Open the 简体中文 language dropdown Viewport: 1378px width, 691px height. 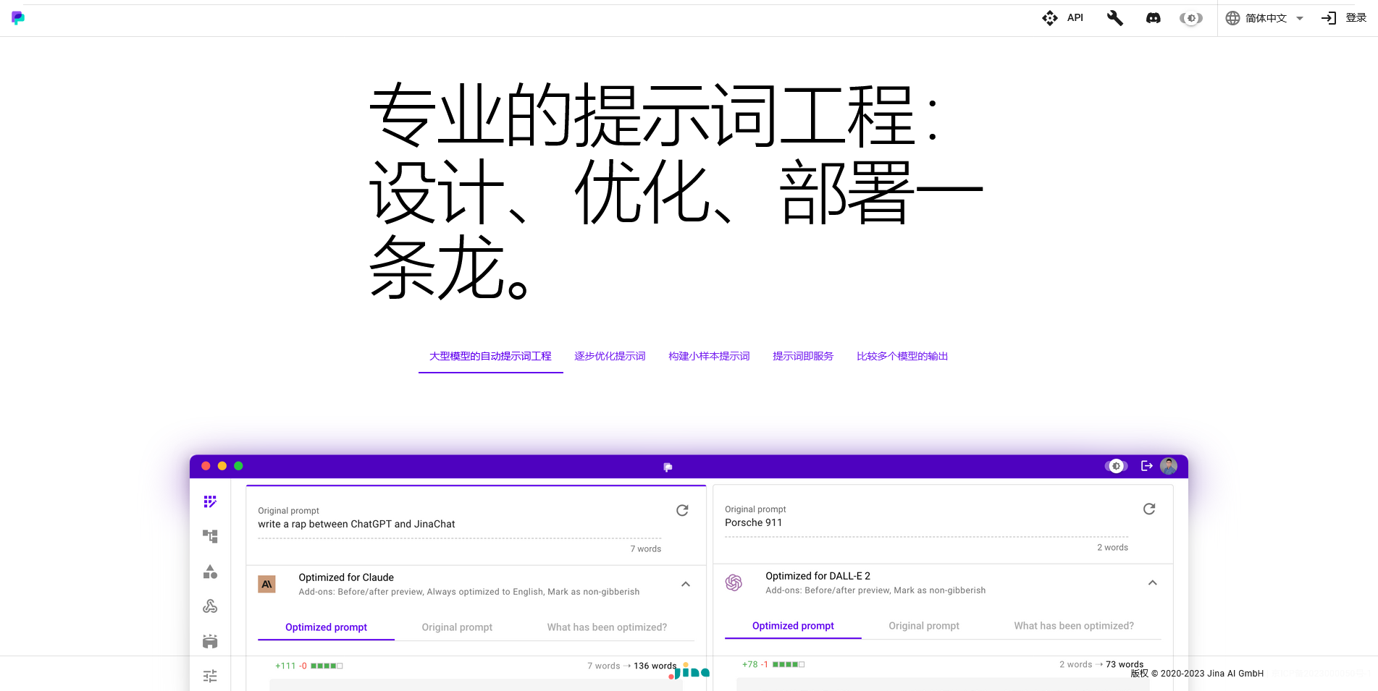pyautogui.click(x=1265, y=18)
